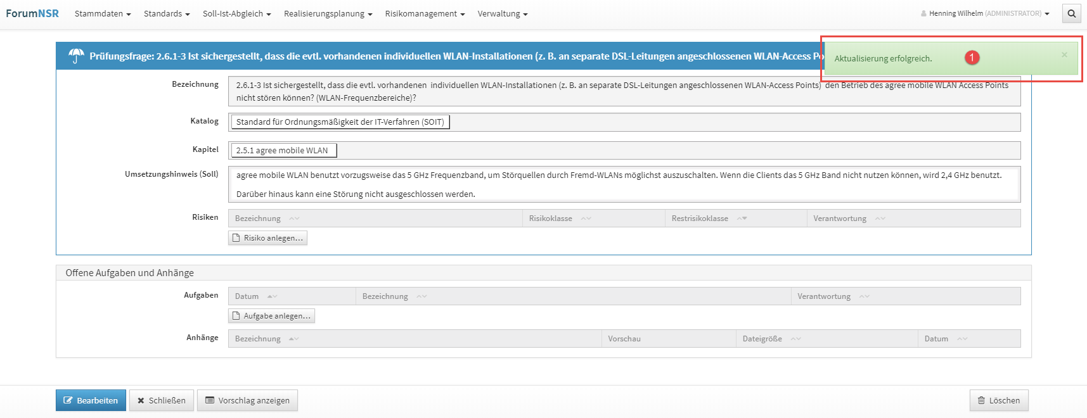Click the Schließen button

[x=162, y=400]
